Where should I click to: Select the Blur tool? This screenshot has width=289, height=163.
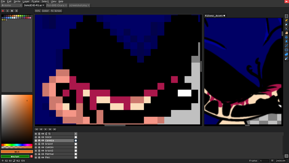(286, 59)
